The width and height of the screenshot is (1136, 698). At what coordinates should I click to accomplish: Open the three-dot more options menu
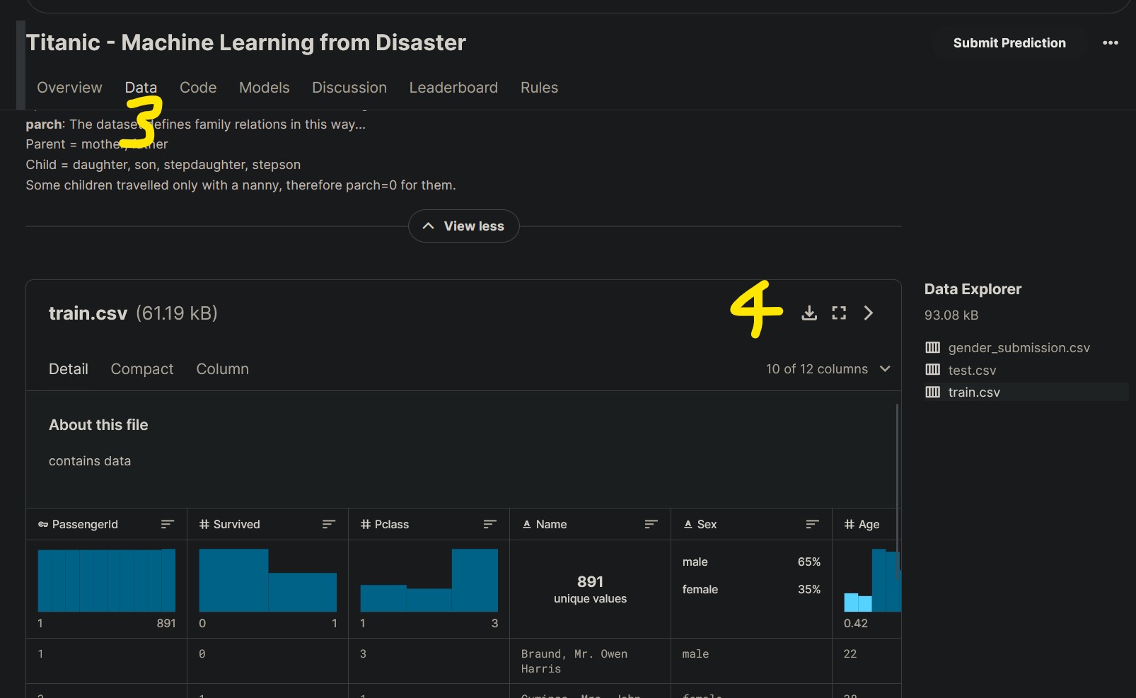pyautogui.click(x=1111, y=43)
